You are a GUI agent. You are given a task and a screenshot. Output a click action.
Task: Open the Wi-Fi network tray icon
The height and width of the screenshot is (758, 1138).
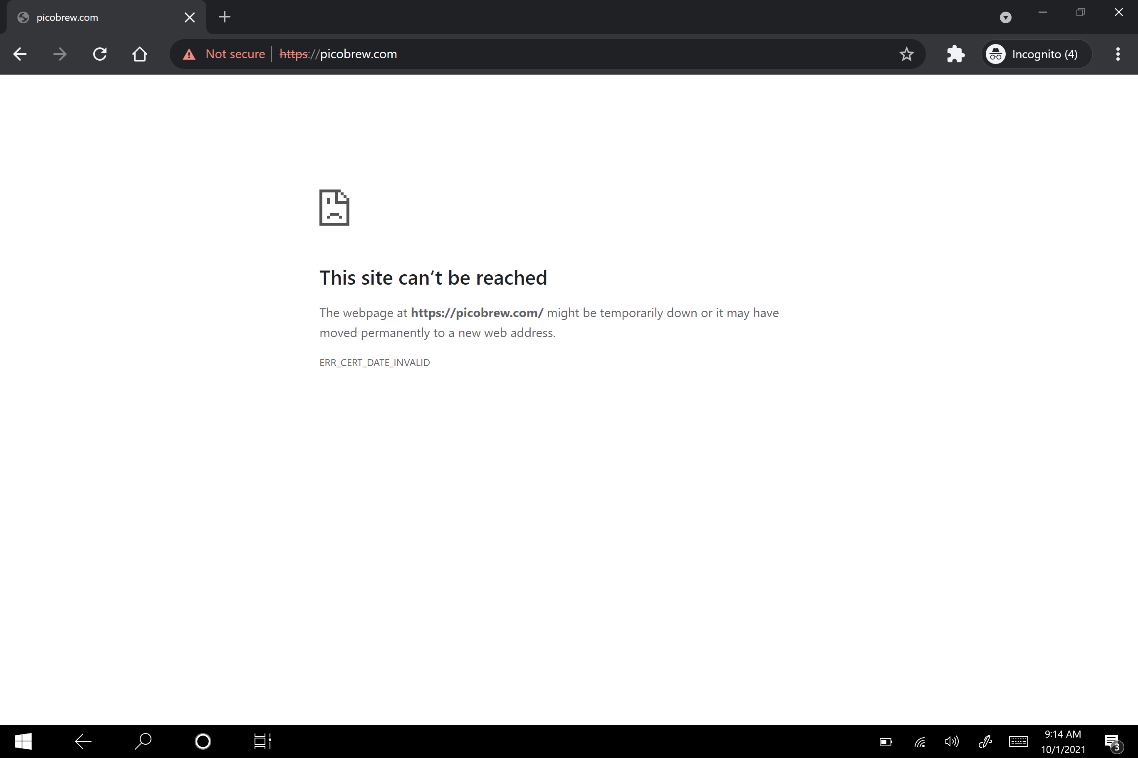point(920,741)
